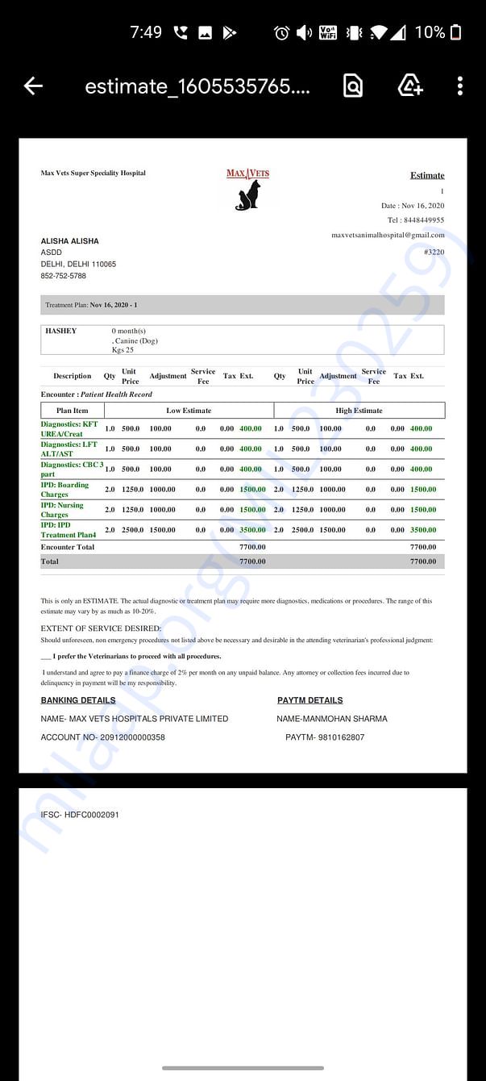Select the email maxvetsanimalhospital@gmail.com
The width and height of the screenshot is (486, 1081).
point(388,235)
